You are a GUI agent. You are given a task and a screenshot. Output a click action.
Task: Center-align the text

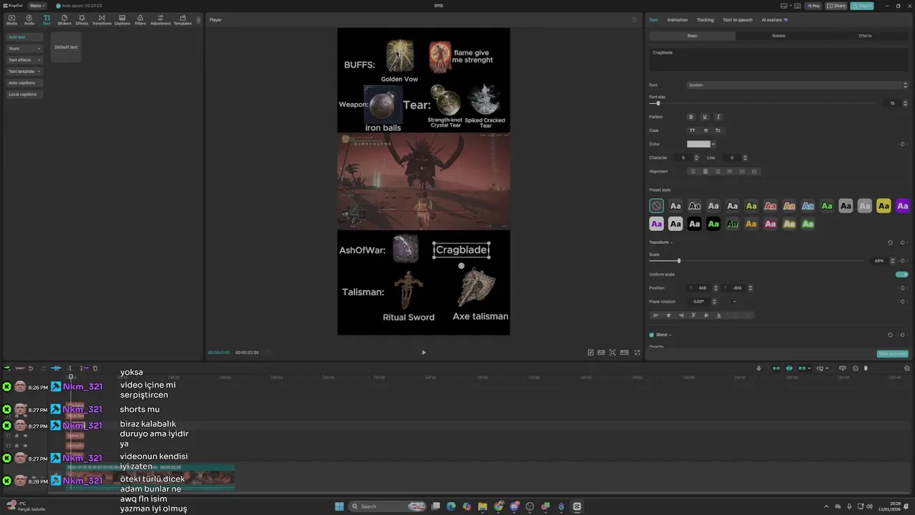pos(706,172)
